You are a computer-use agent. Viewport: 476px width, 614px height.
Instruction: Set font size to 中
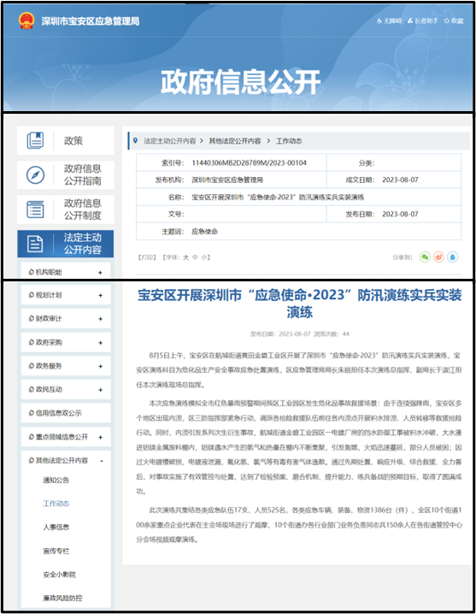point(195,257)
